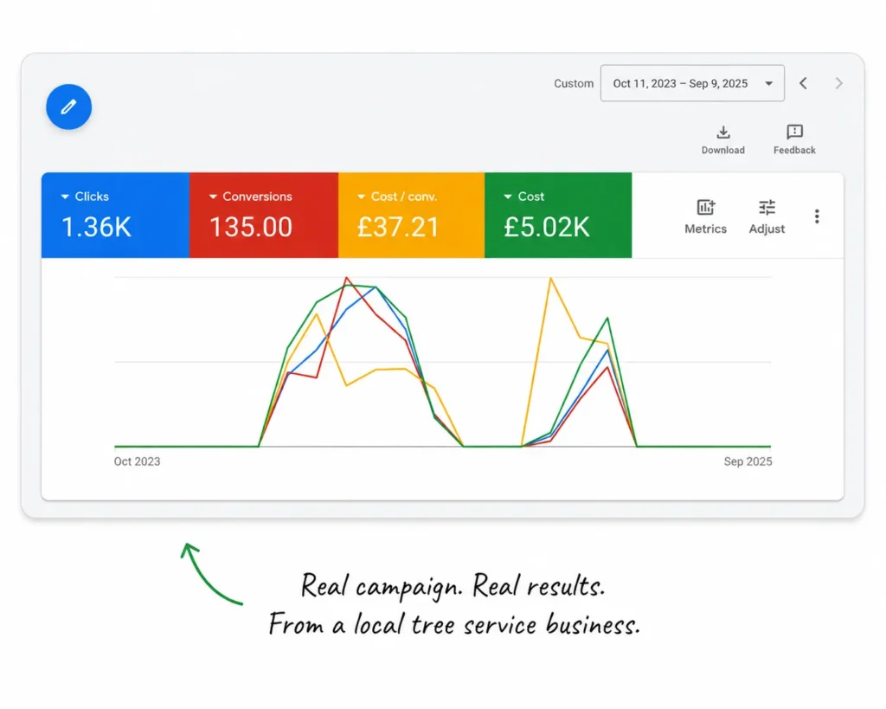Go to next date period arrow
The width and height of the screenshot is (886, 709).
point(838,84)
